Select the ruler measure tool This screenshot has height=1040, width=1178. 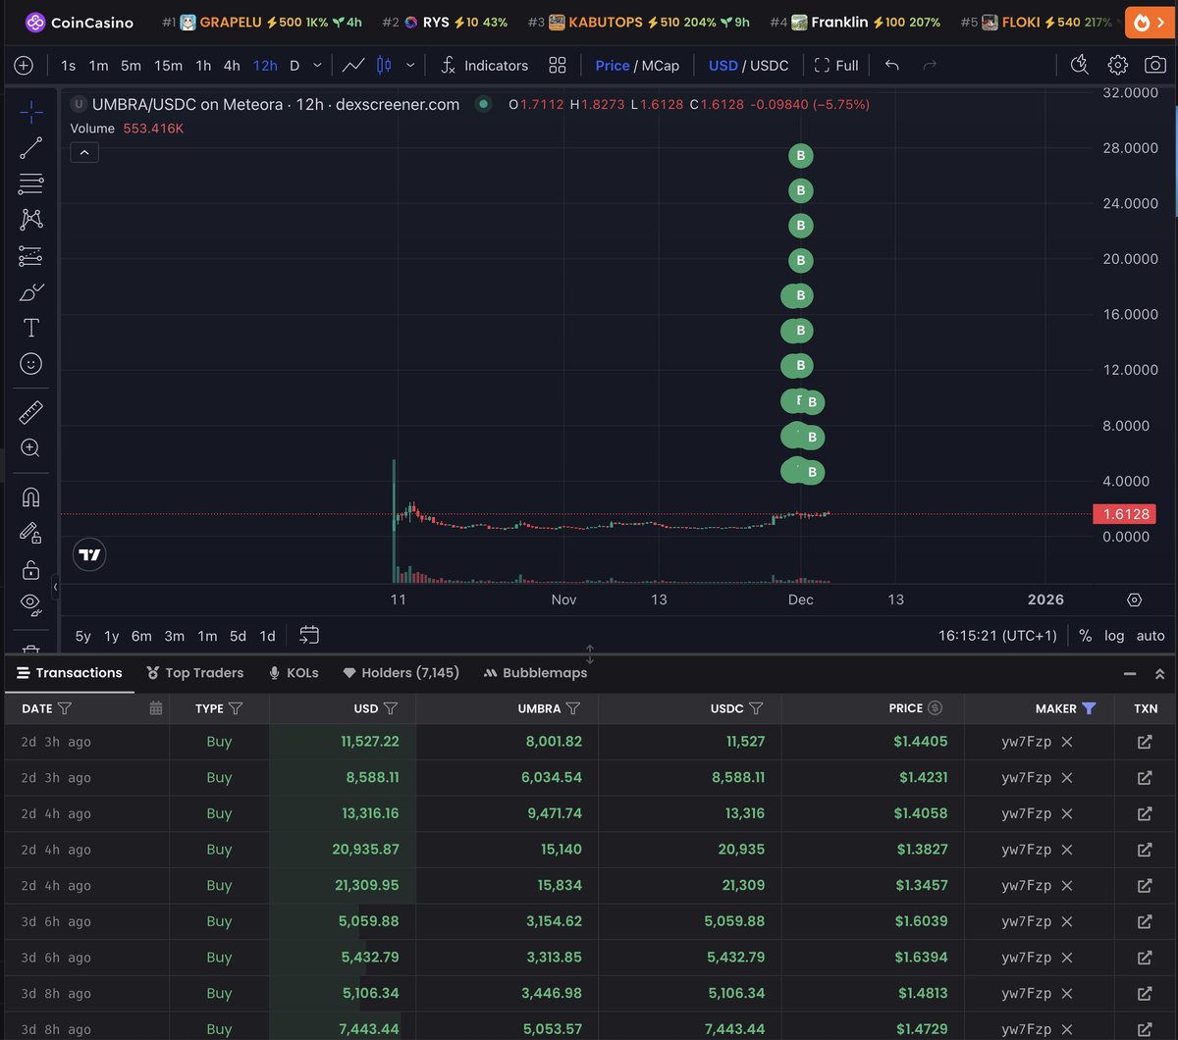pos(30,412)
